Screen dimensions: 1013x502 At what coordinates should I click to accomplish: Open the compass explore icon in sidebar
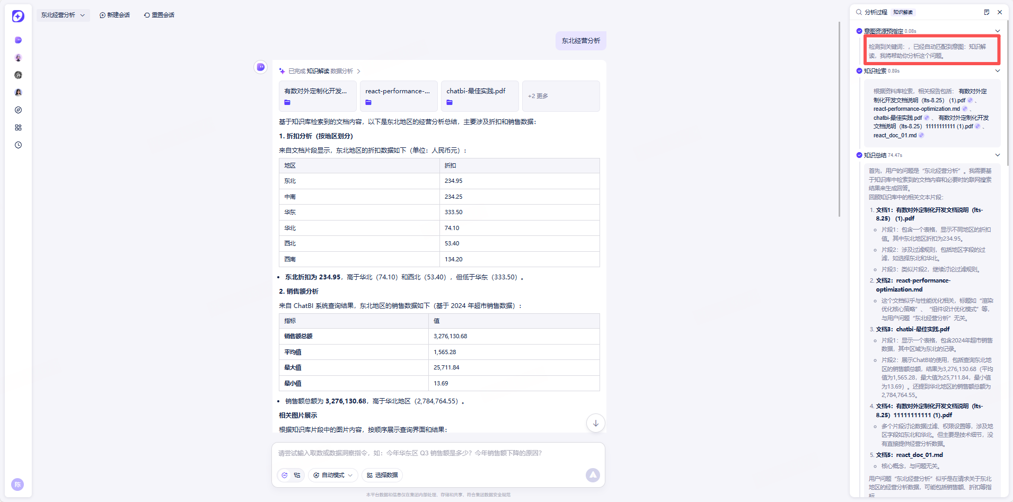[x=18, y=110]
